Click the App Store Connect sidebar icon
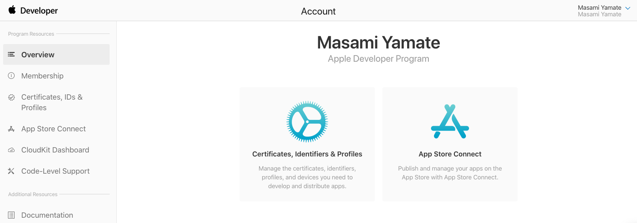This screenshot has height=223, width=637. pos(11,129)
